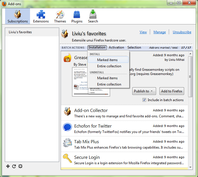Image resolution: width=198 pixels, height=177 pixels.
Task: Click the Secure Login key icon
Action: (x=67, y=158)
